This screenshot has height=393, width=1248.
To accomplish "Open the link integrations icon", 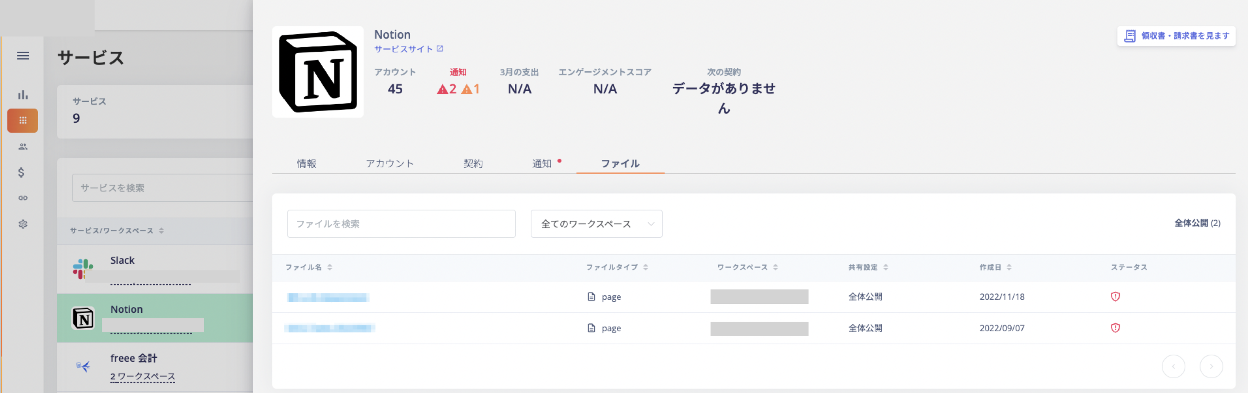I will 23,198.
